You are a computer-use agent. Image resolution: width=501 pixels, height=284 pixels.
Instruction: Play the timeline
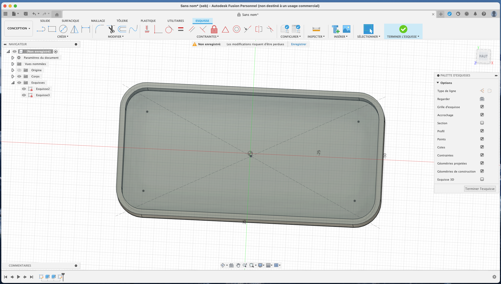pyautogui.click(x=18, y=277)
